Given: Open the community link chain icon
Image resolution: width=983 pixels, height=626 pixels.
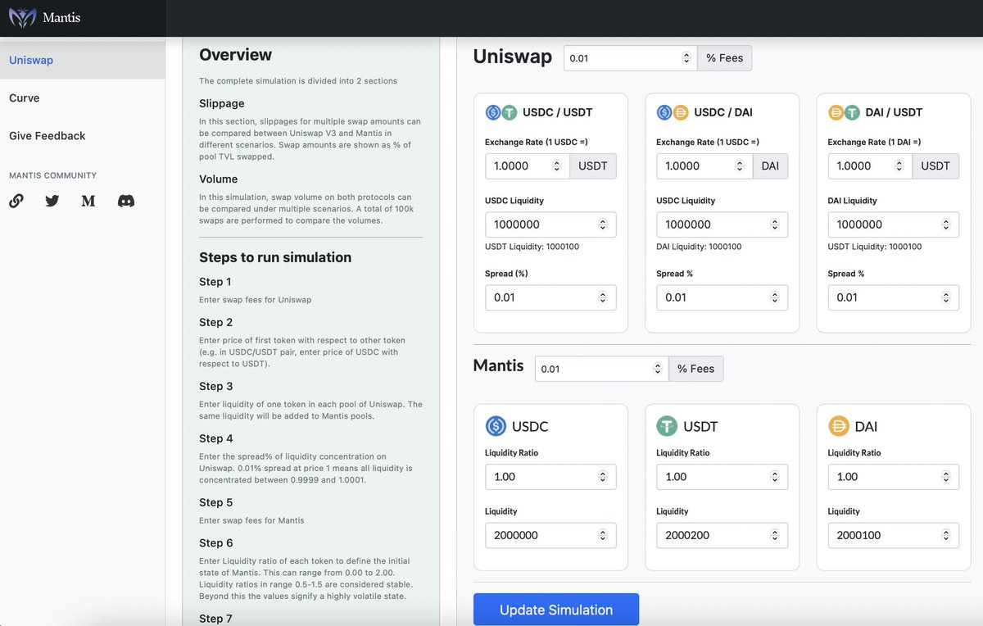Looking at the screenshot, I should pyautogui.click(x=16, y=201).
